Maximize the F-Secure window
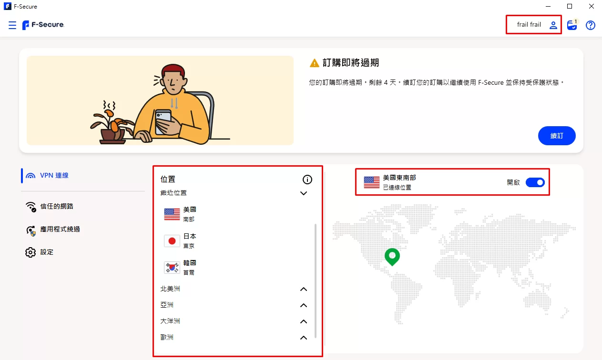The width and height of the screenshot is (602, 360). pos(570,7)
